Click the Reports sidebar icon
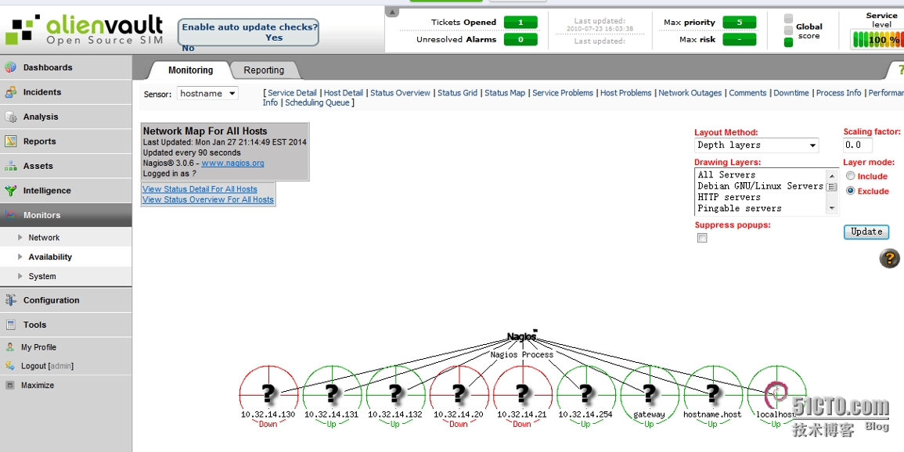Viewport: 904px width, 452px height. [x=10, y=141]
